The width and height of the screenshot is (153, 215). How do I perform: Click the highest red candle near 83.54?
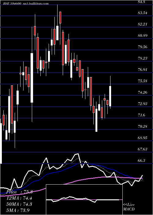(60, 18)
